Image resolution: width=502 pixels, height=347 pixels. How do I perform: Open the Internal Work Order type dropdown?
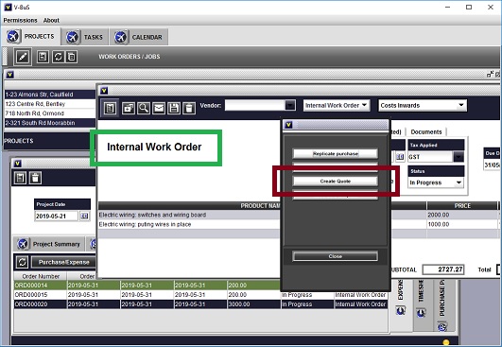click(337, 105)
